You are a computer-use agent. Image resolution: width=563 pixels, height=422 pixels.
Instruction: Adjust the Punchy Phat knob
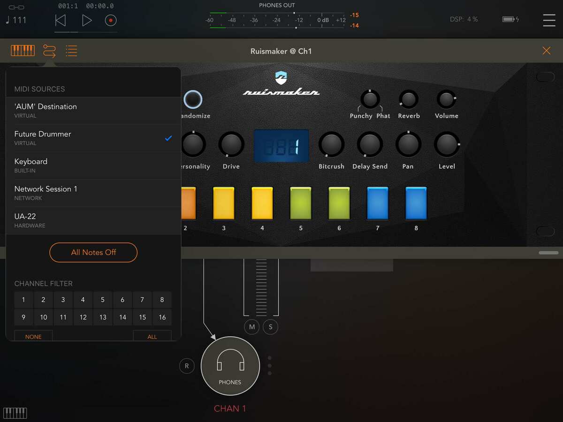click(x=370, y=99)
